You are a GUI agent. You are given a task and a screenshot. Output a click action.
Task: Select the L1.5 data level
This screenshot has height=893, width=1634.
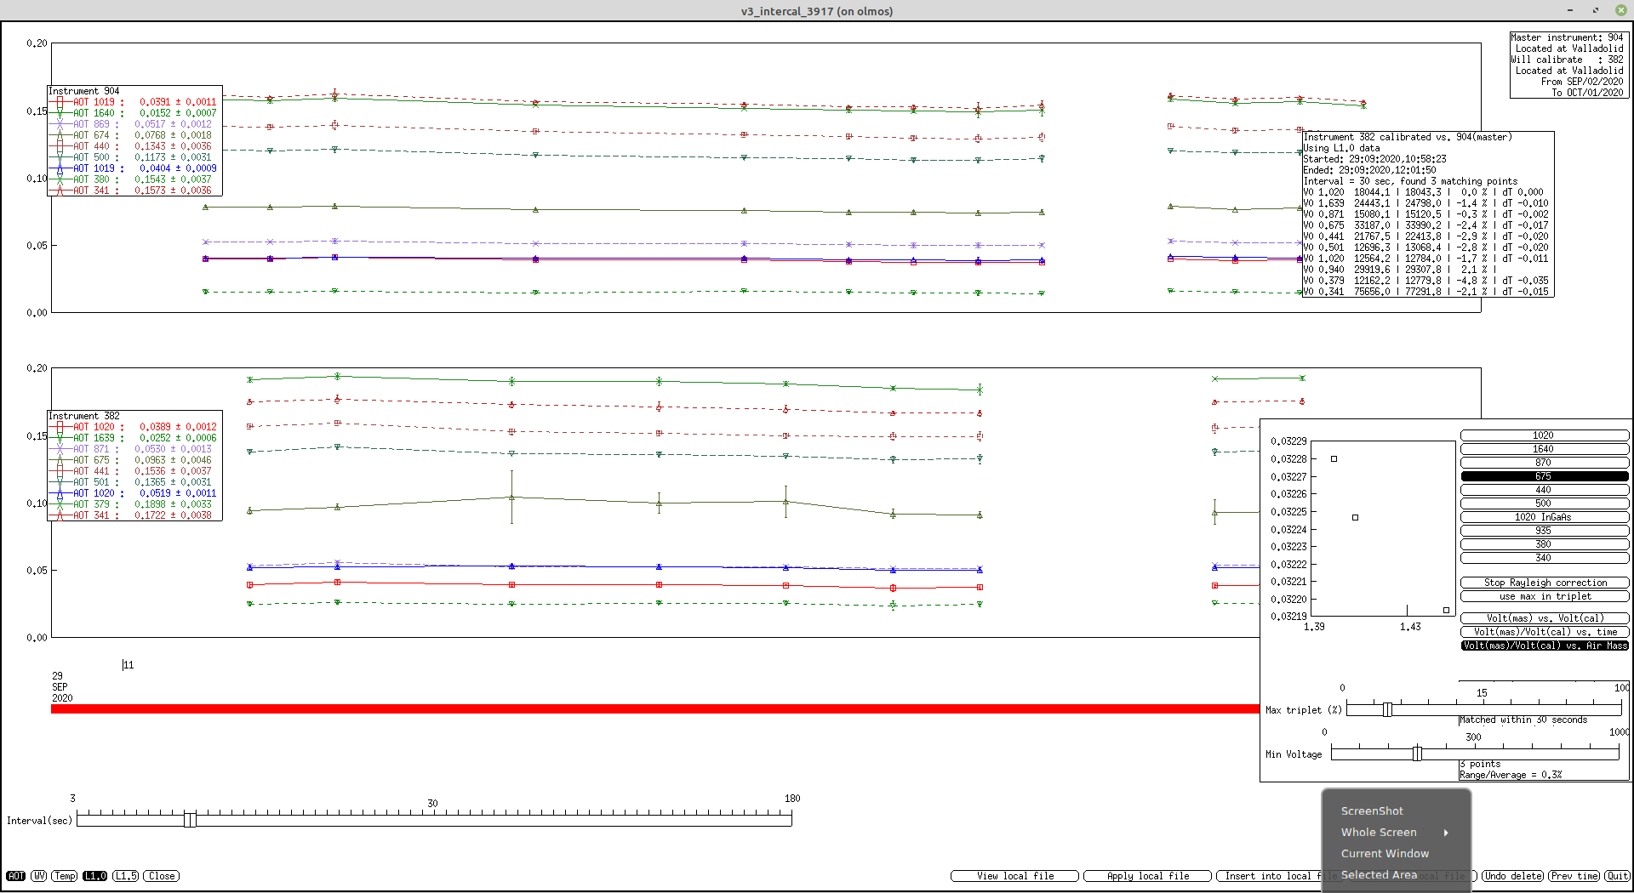126,876
